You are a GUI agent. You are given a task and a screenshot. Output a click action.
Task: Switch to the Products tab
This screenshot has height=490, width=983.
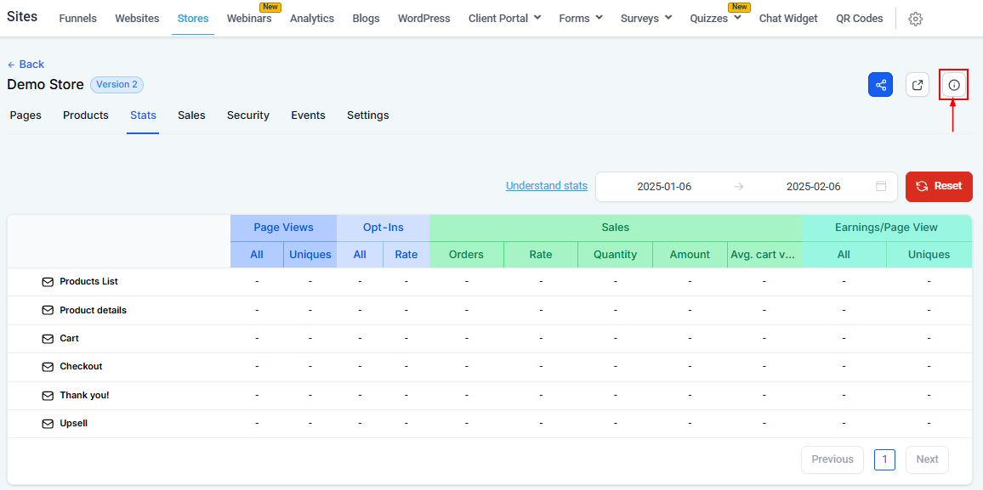pos(86,115)
